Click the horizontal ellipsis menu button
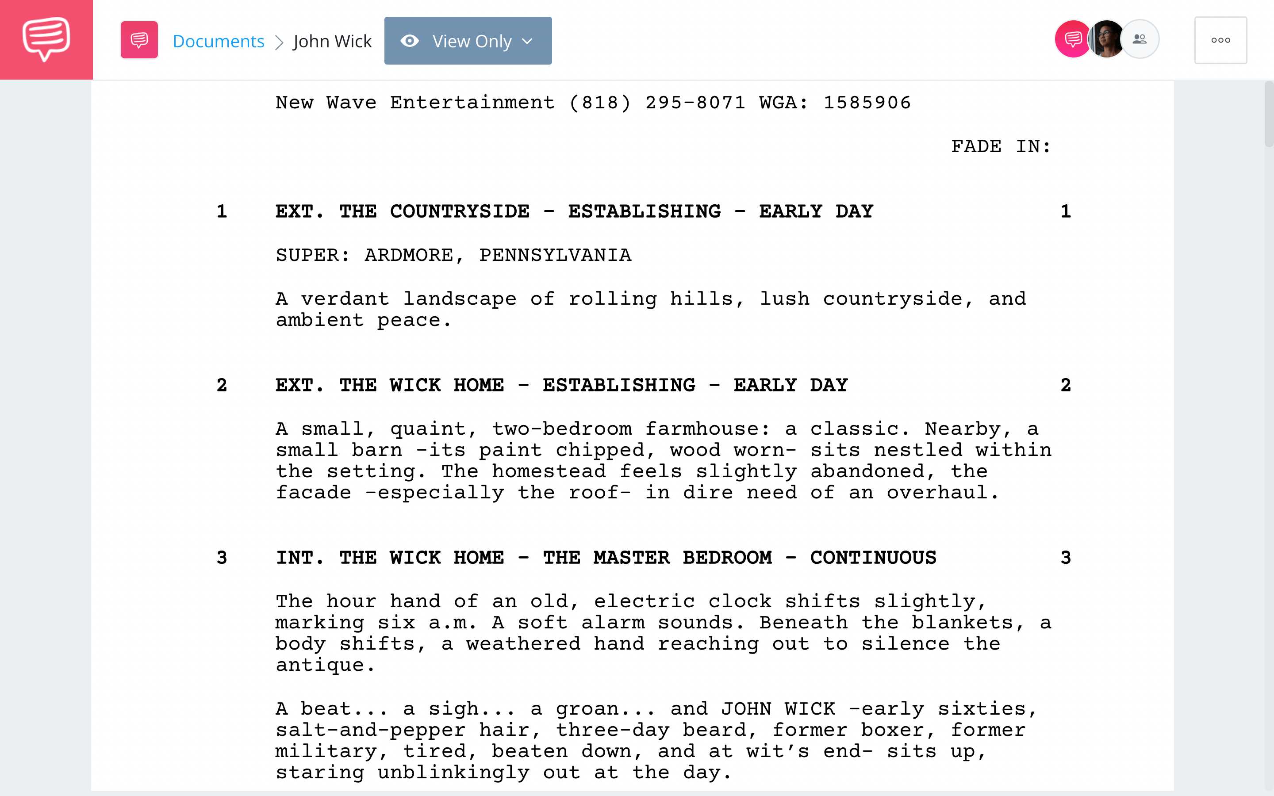Viewport: 1274px width, 796px height. (1221, 39)
